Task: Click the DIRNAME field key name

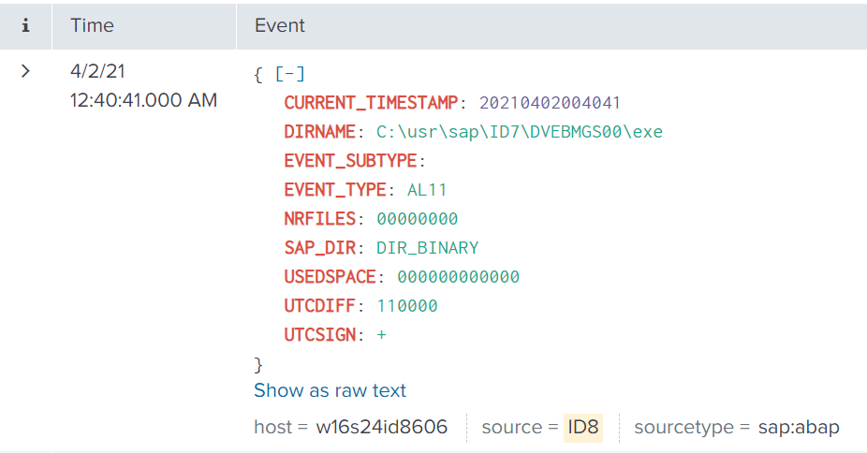Action: [x=320, y=132]
